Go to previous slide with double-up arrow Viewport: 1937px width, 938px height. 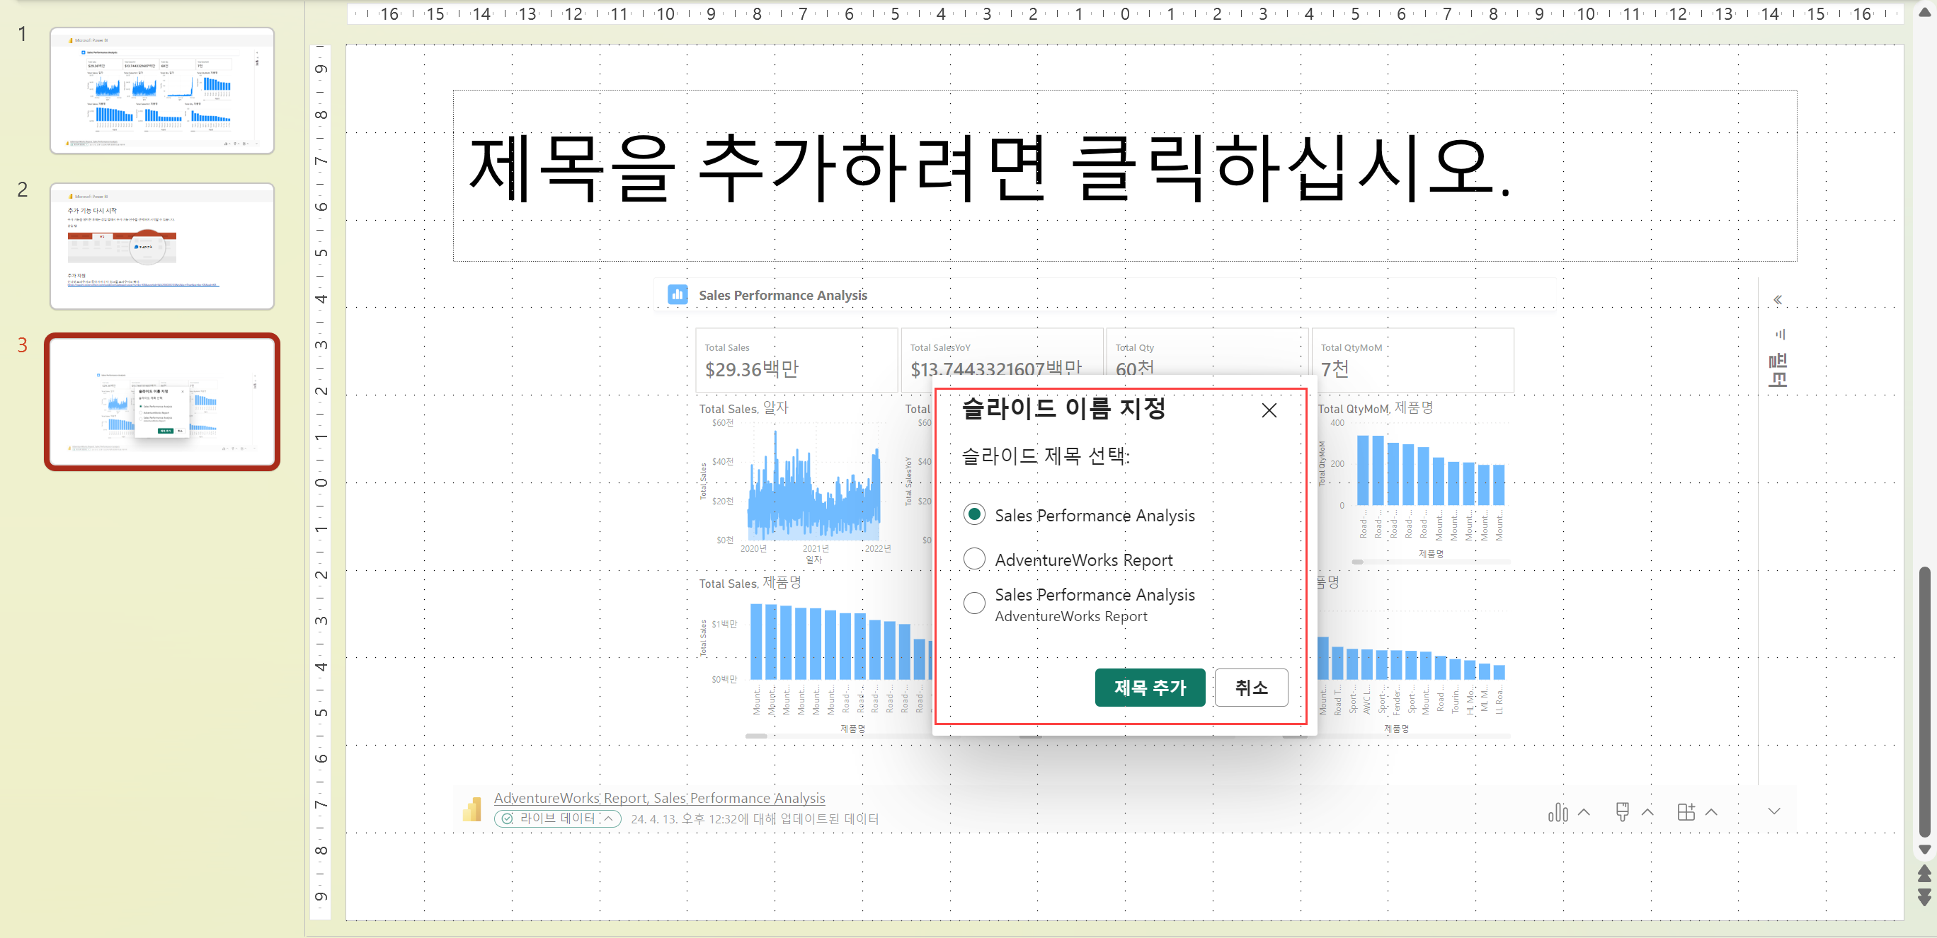1924,874
